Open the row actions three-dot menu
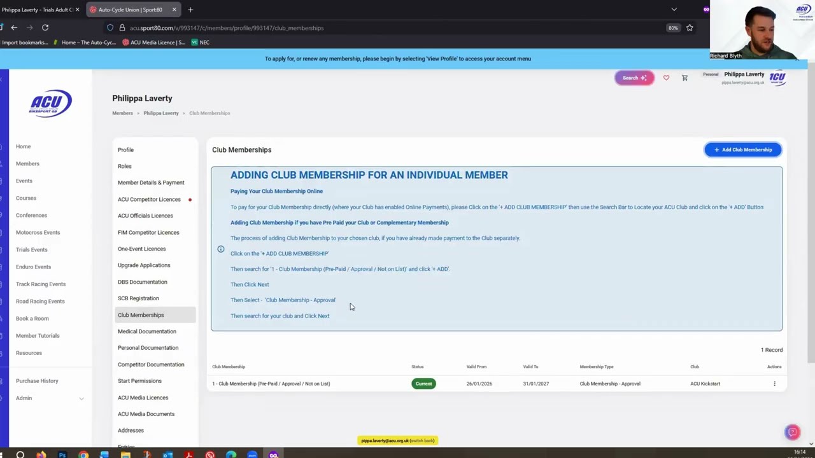 pyautogui.click(x=774, y=384)
